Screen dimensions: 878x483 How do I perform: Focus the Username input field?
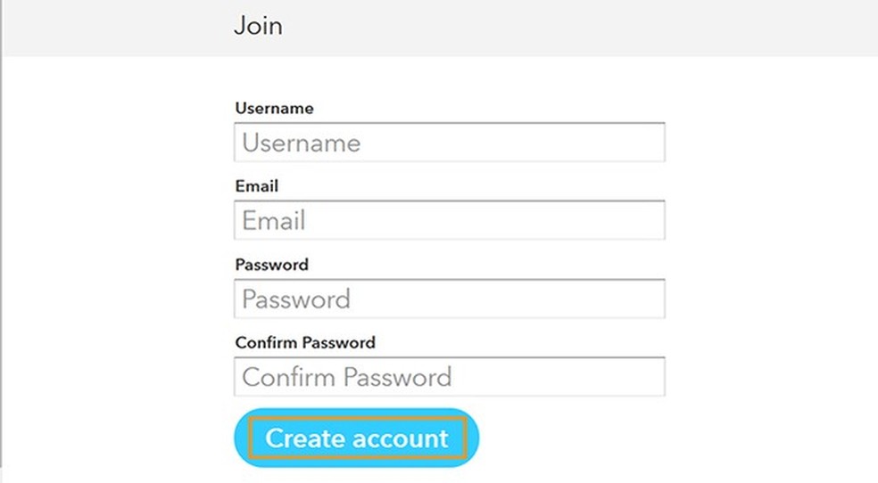449,143
